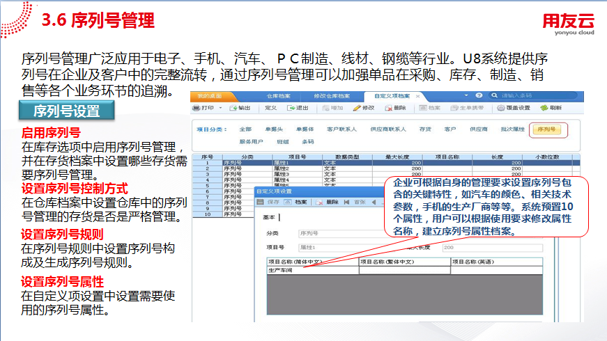Screen dimensions: 607x341
Task: Click the 数据类型 column header
Action: 347,157
